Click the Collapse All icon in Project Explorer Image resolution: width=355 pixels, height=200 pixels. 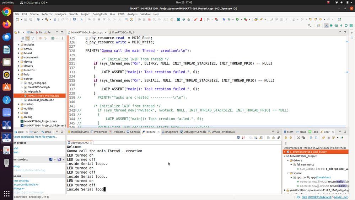[x=23, y=38]
